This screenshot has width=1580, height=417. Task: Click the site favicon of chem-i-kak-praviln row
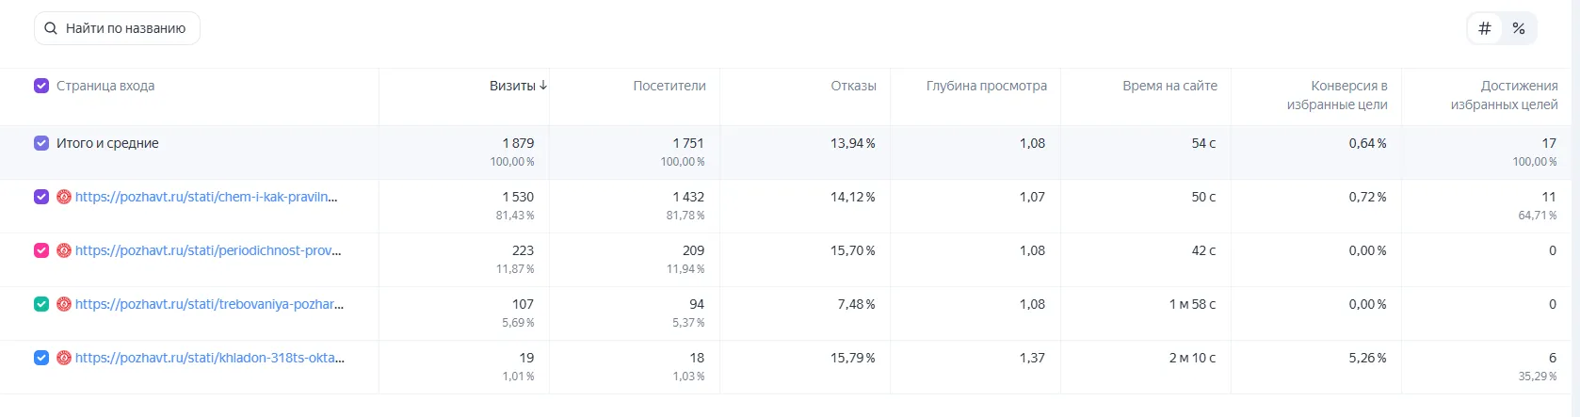click(64, 197)
